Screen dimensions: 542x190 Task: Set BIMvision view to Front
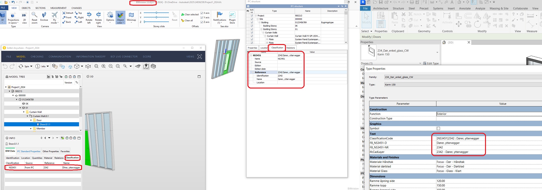point(67,17)
